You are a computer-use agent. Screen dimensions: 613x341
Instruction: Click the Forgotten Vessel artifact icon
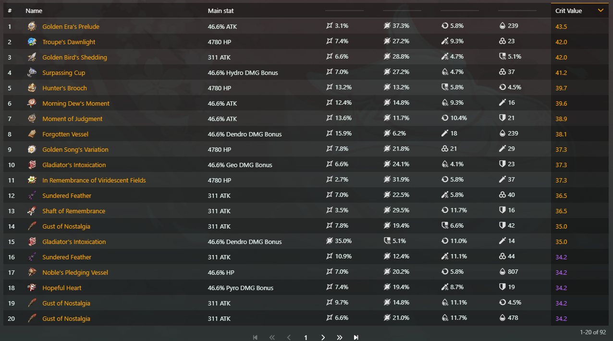point(32,134)
